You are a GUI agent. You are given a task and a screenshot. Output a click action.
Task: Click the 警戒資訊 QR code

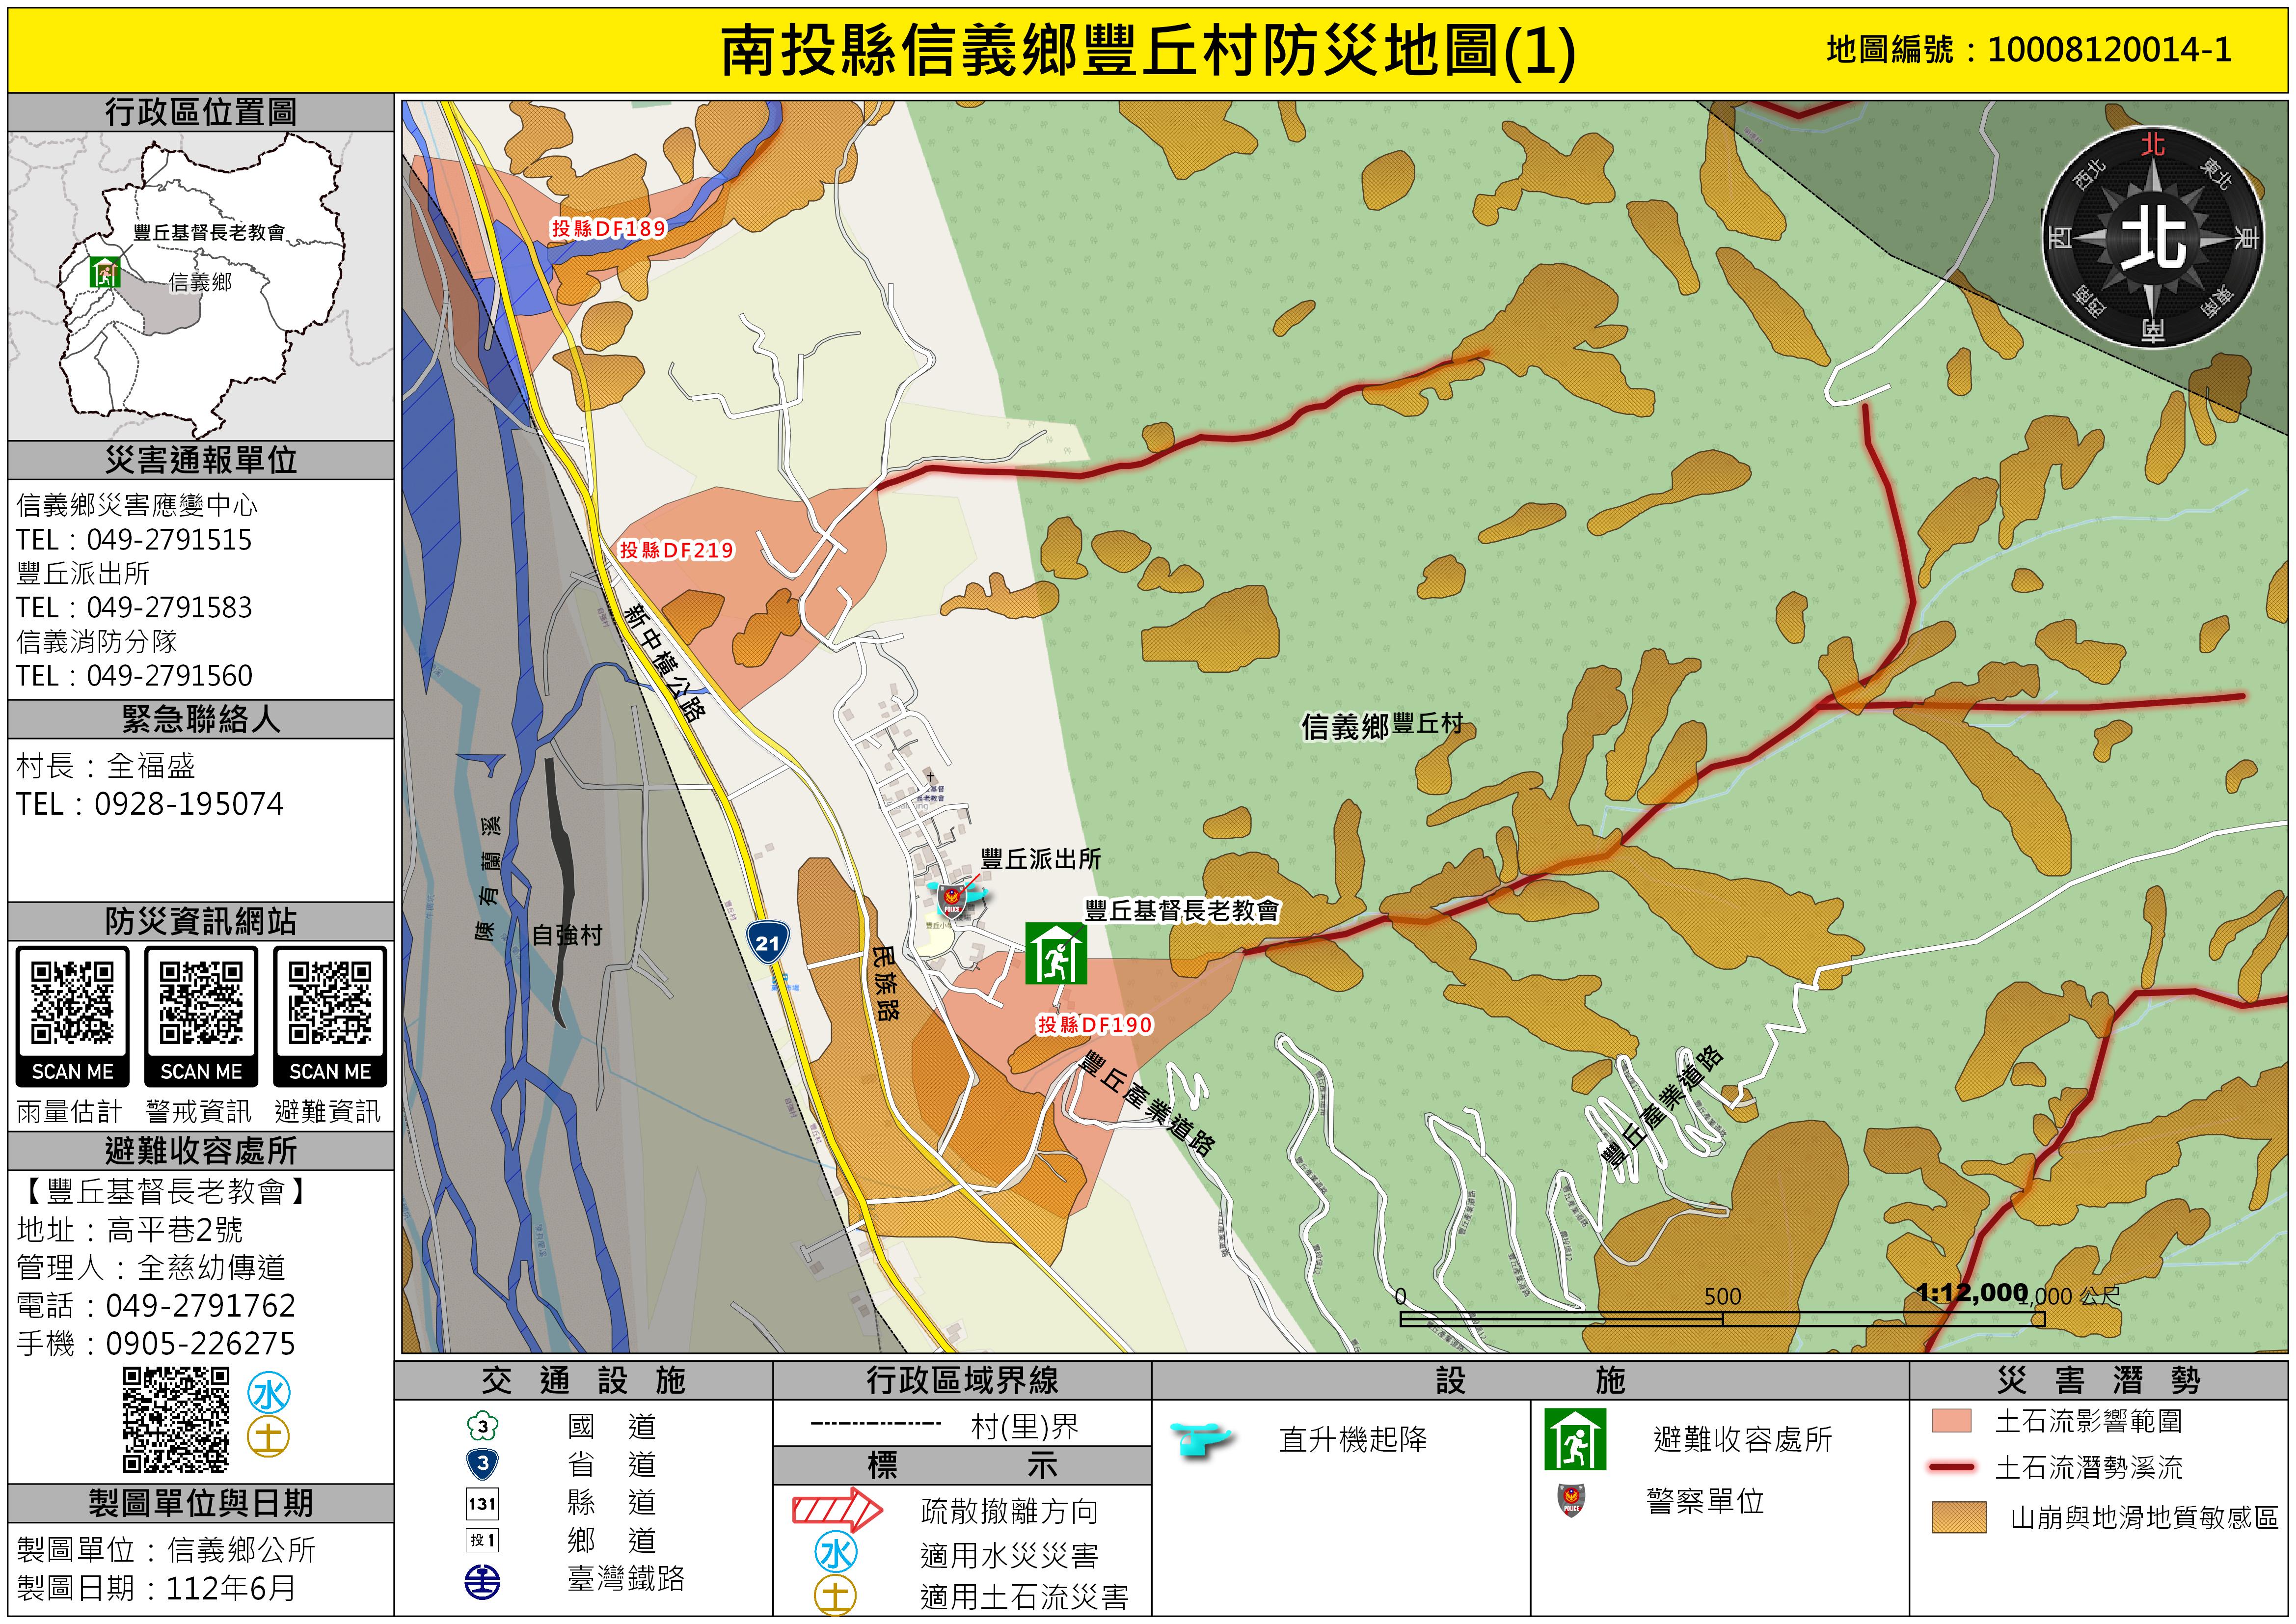(x=201, y=1004)
